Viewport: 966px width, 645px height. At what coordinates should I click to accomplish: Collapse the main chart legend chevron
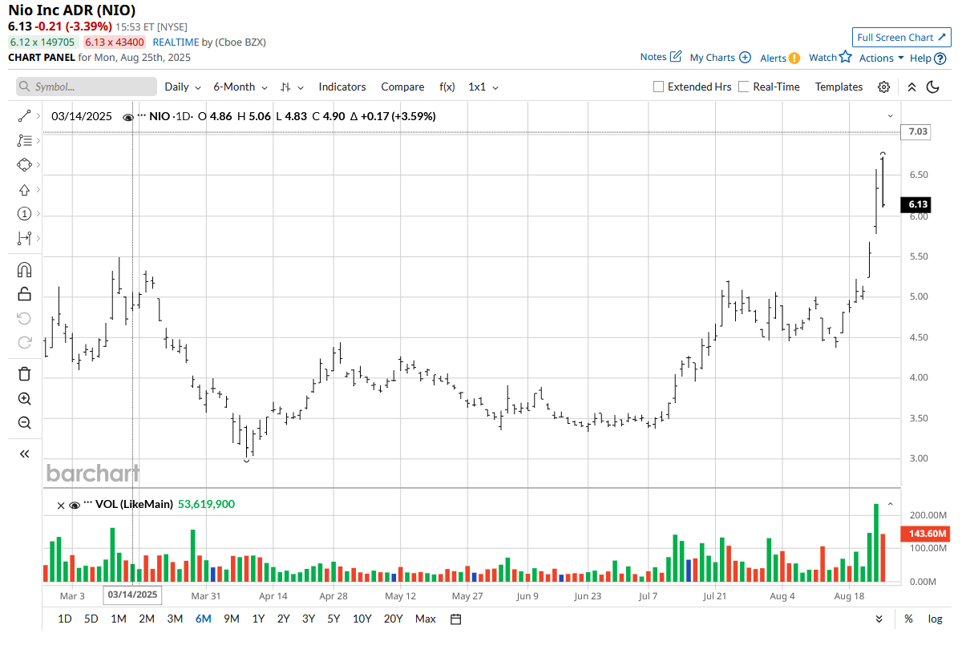pos(890,116)
